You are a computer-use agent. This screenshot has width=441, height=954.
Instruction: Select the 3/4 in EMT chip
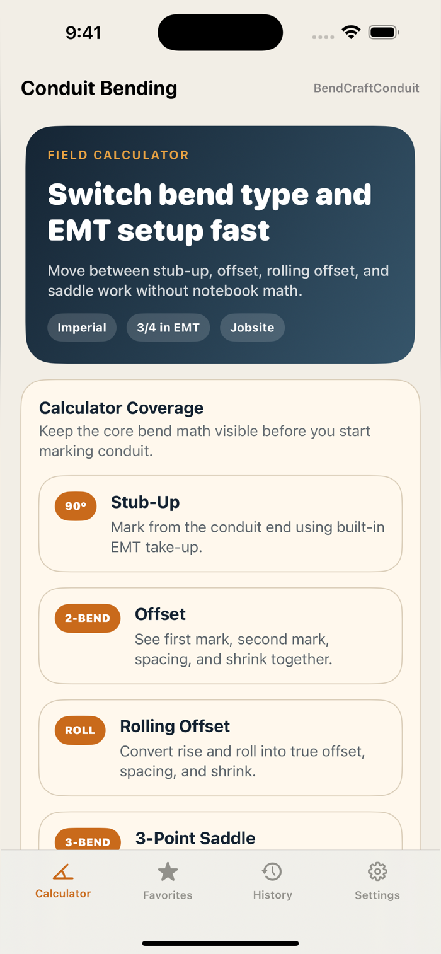(168, 328)
